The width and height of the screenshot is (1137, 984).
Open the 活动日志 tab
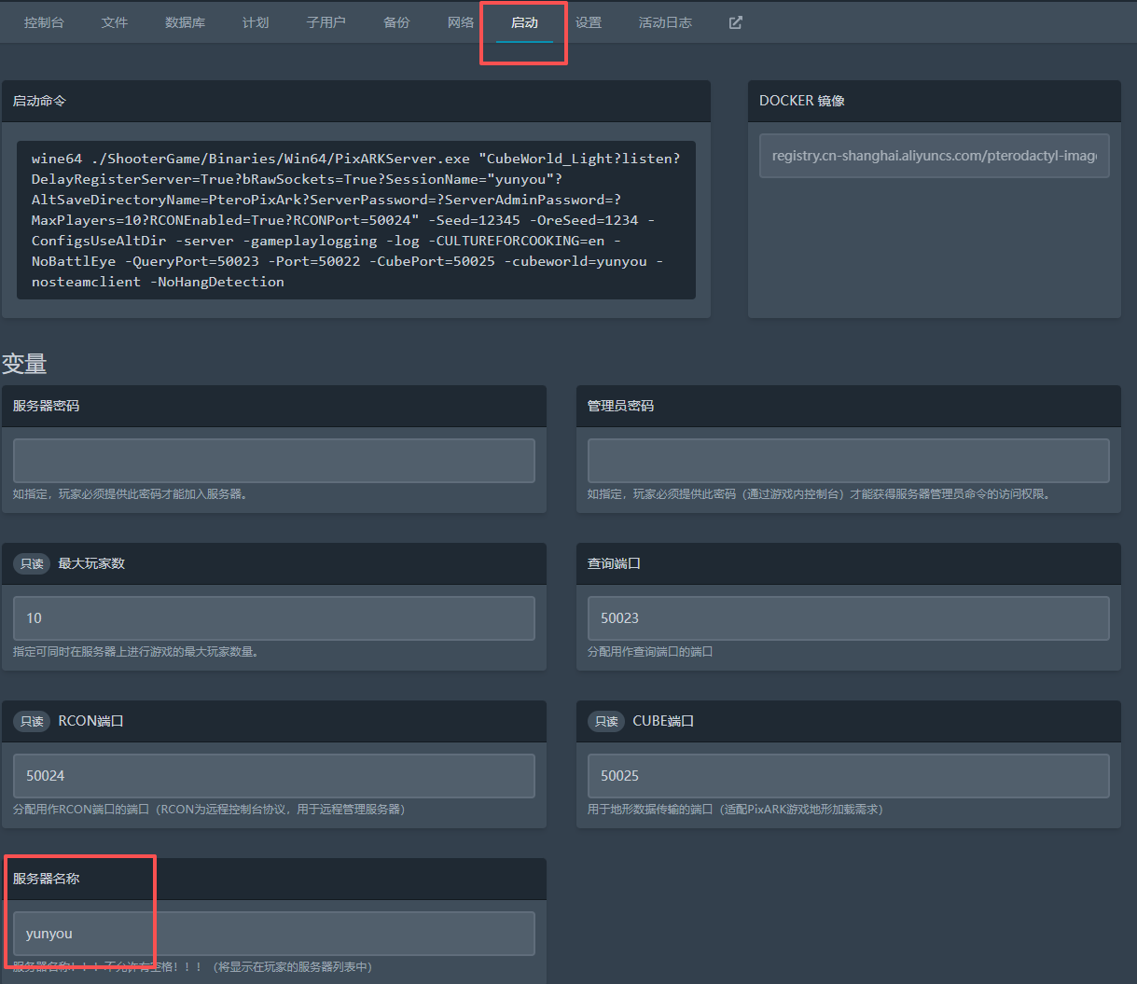(x=665, y=23)
